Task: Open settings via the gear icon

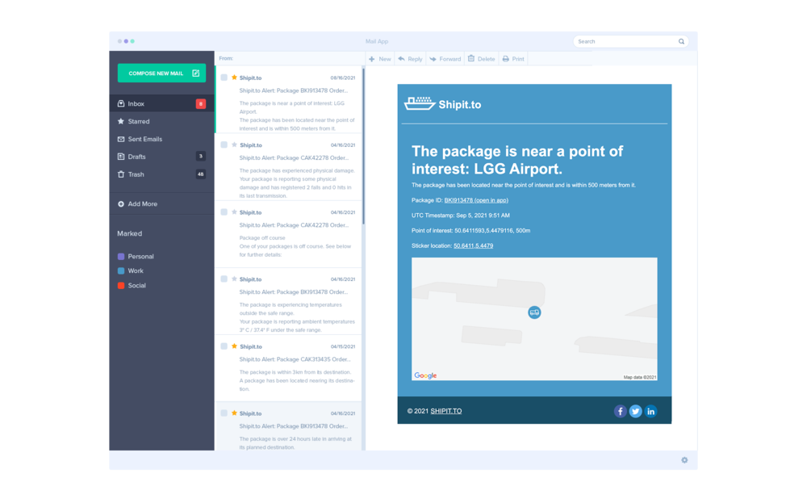Action: [684, 460]
